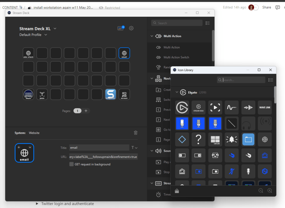Select the 'obs client' key
The width and height of the screenshot is (285, 208).
[28, 53]
